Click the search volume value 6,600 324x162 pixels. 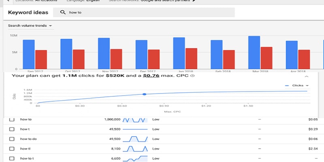tap(116, 158)
